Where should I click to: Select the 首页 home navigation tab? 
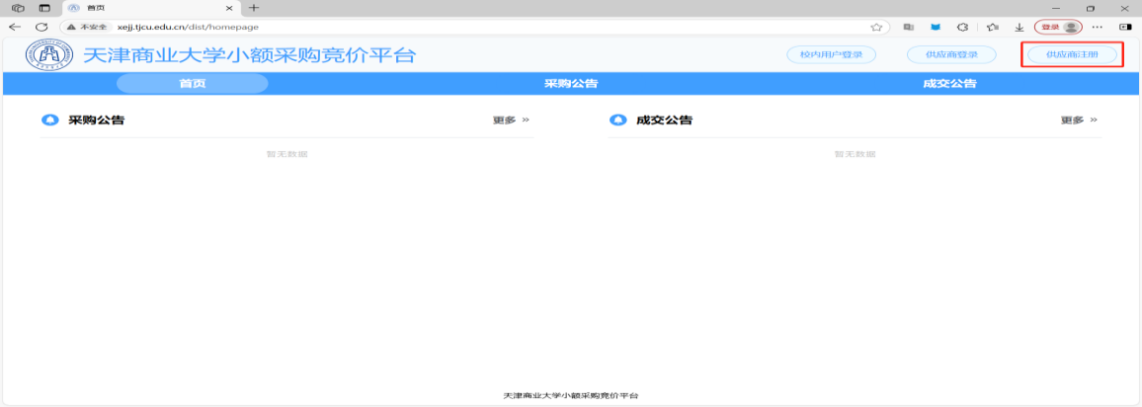[x=193, y=84]
